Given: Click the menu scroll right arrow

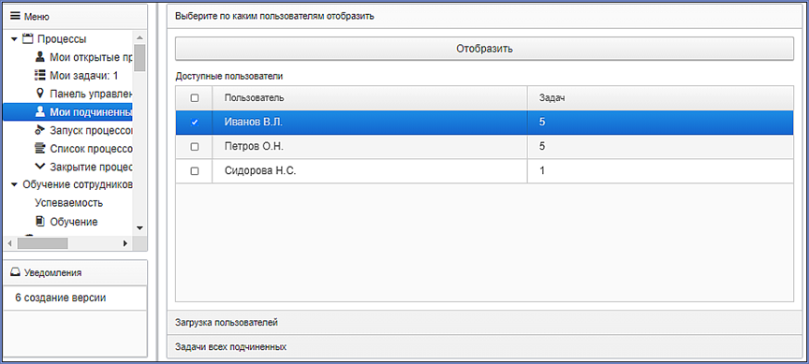Looking at the screenshot, I should click(x=125, y=243).
